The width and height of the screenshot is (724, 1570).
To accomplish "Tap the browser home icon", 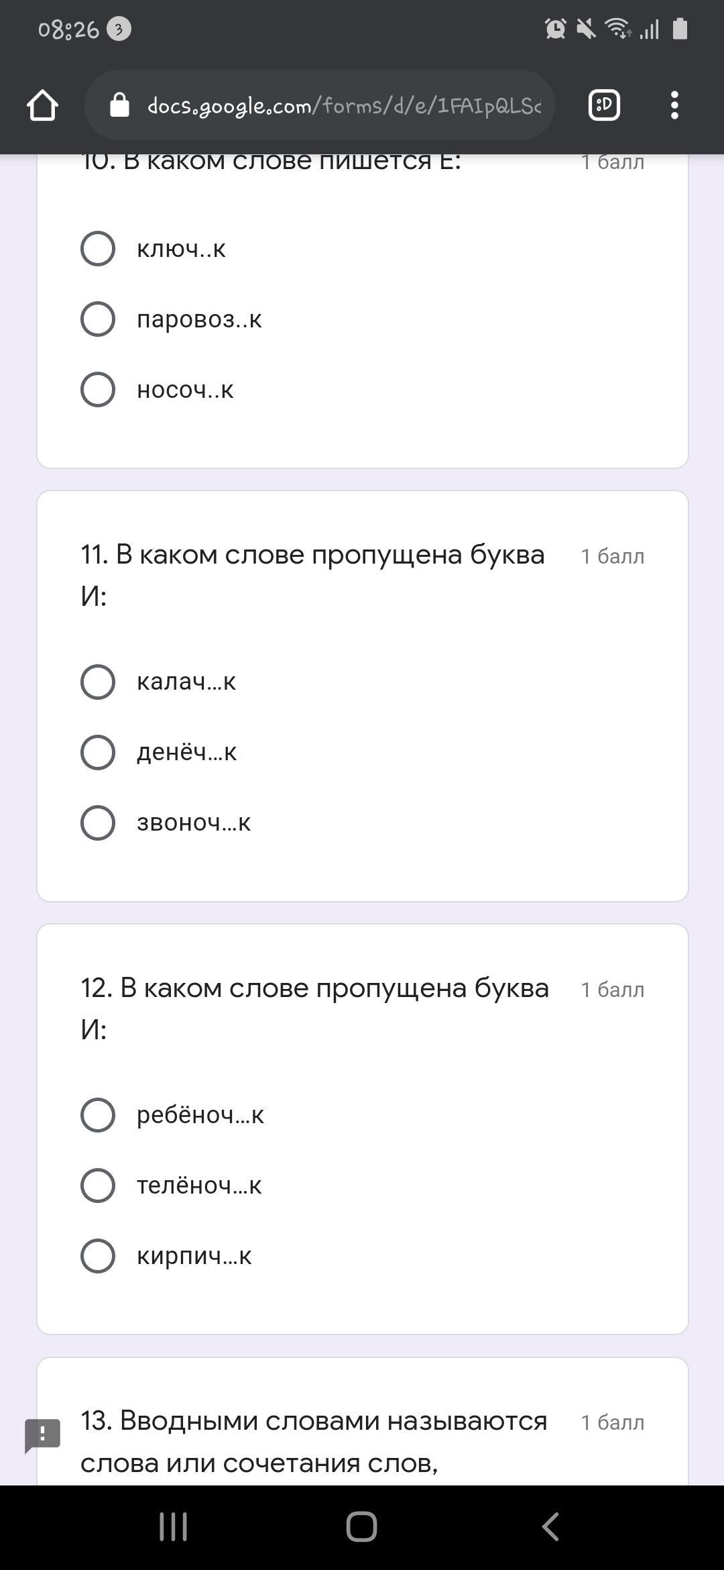I will (42, 105).
